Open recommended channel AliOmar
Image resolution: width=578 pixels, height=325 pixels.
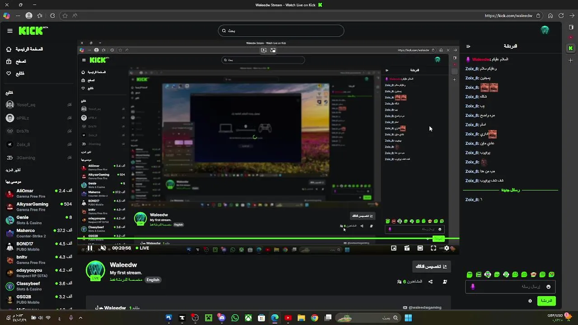click(x=38, y=193)
